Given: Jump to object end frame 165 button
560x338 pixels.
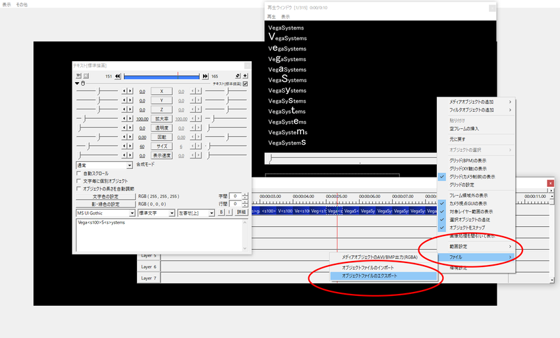Looking at the screenshot, I should click(x=205, y=76).
